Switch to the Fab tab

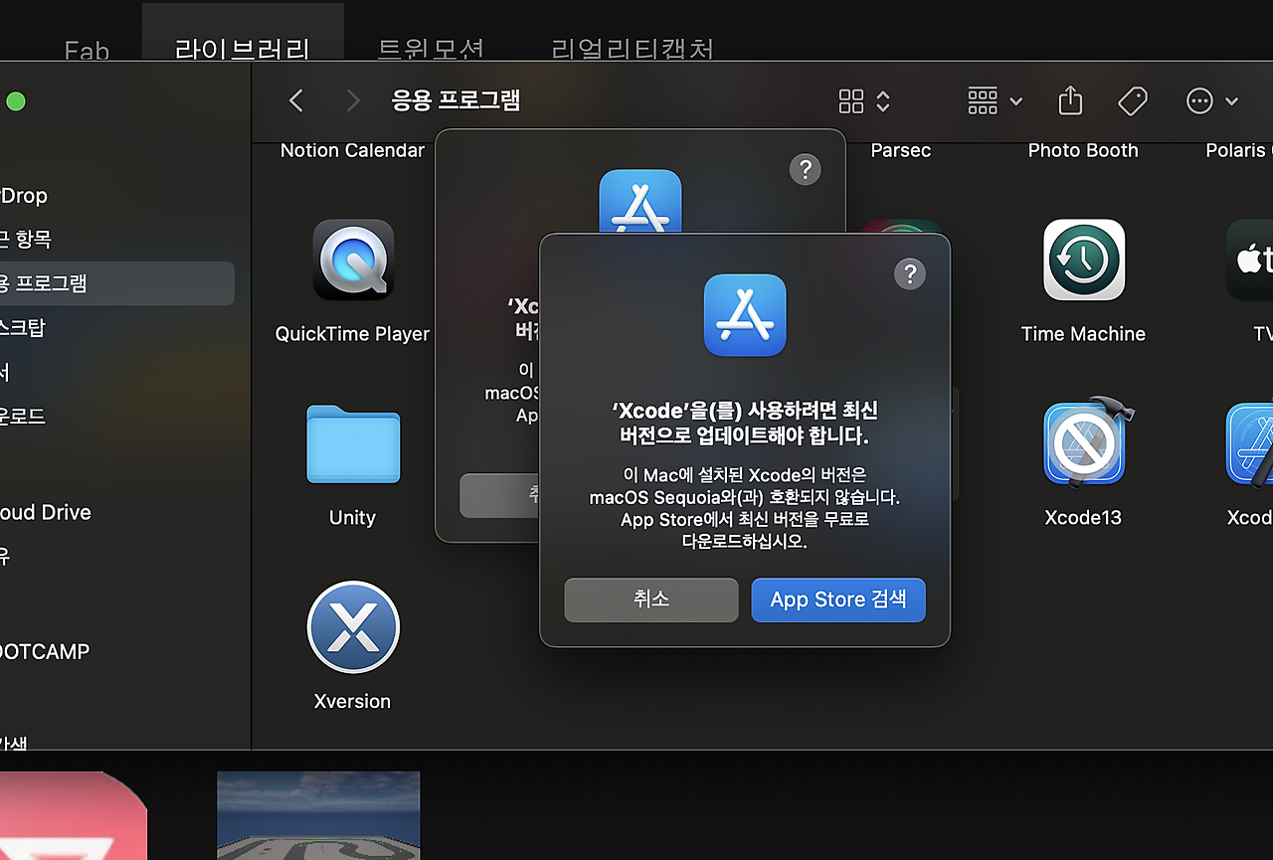[x=87, y=50]
